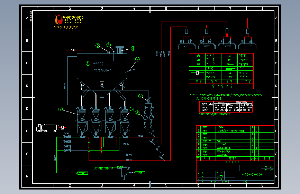This screenshot has height=194, width=300.
Task: Click the DN125 label on the lowest red pipe
Action: [x=129, y=159]
